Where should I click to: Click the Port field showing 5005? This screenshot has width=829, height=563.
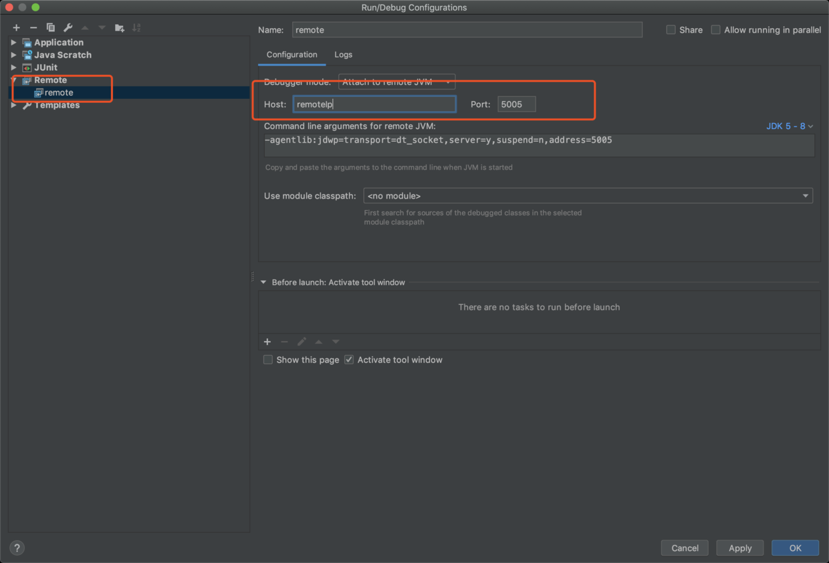pyautogui.click(x=517, y=104)
